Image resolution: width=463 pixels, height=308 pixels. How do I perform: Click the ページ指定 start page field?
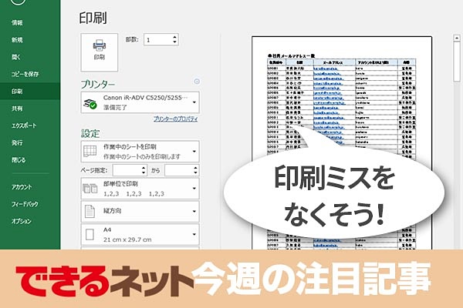coord(127,170)
